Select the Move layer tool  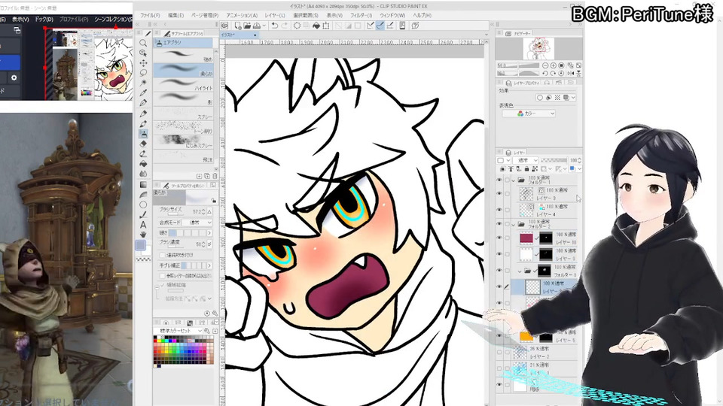click(x=143, y=63)
